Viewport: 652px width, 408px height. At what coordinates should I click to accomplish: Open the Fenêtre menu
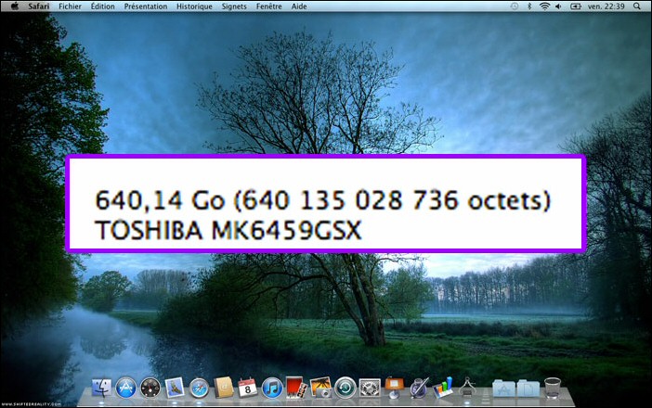click(269, 6)
